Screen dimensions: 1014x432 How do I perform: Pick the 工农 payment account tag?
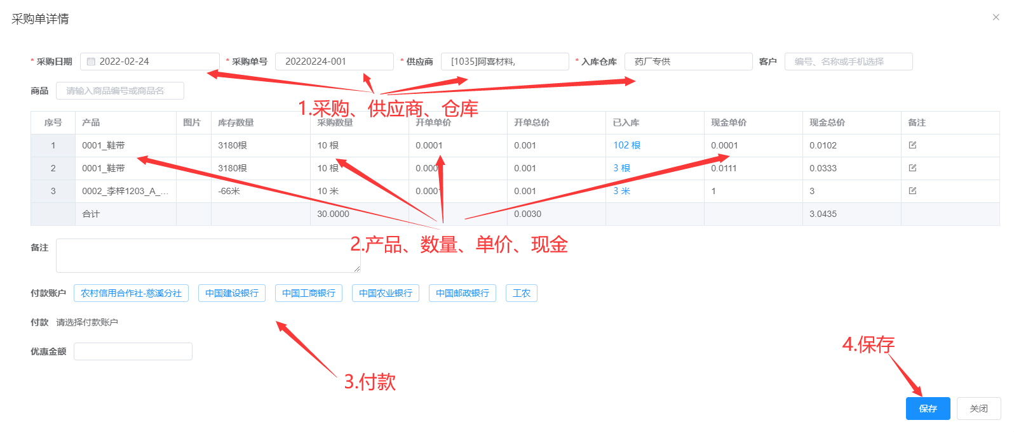[522, 293]
